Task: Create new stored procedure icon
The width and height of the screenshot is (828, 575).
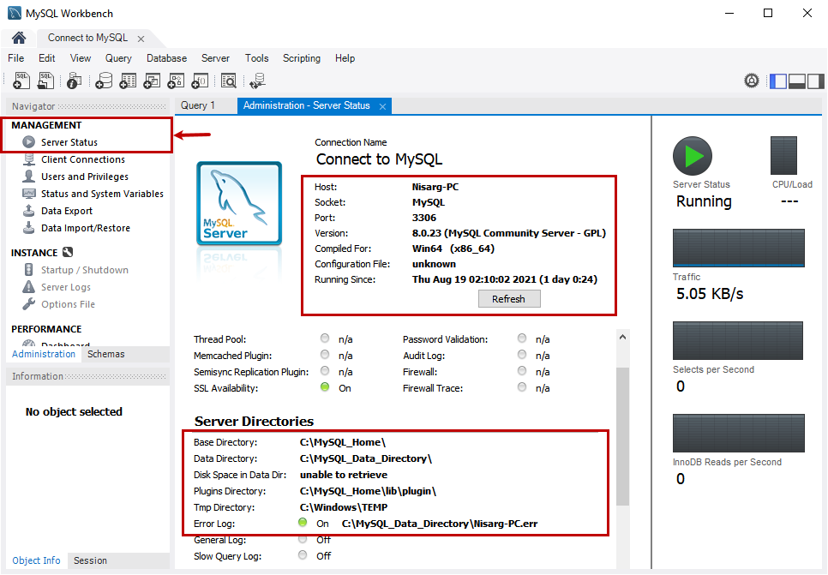Action: coord(176,81)
